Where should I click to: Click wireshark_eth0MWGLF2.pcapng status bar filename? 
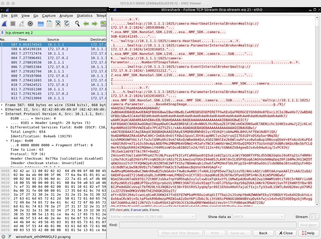point(43,237)
